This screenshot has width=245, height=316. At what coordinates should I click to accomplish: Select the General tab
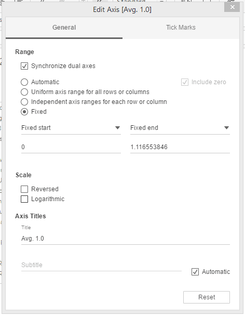pos(64,28)
